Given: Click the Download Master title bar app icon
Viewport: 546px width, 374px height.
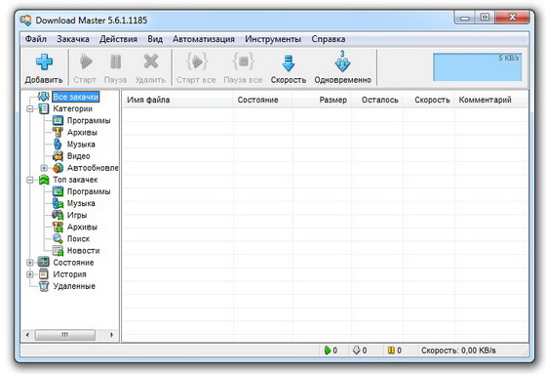Looking at the screenshot, I should pos(26,21).
